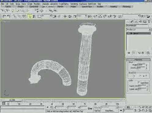Screen dimensions: 152x113
Task: Open the Select by Name icon
Action: pos(34,16)
